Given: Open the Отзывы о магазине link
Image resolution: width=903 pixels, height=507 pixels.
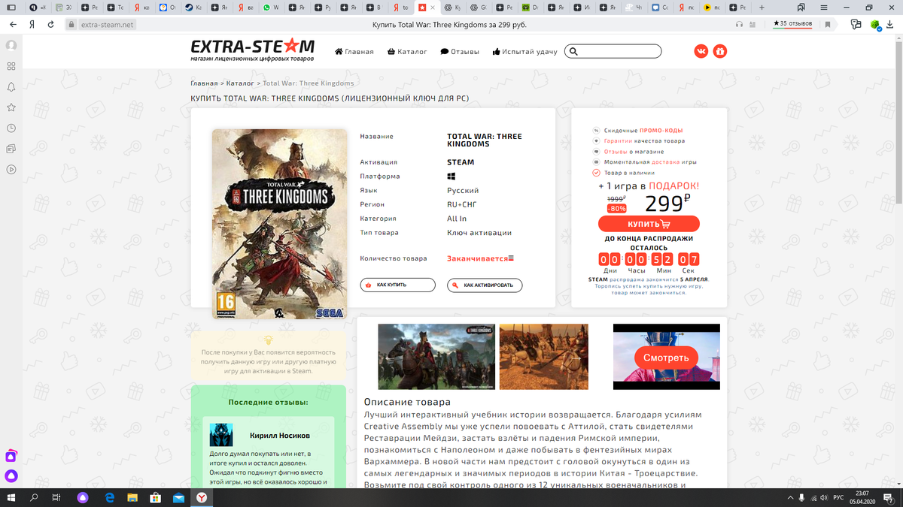Looking at the screenshot, I should pyautogui.click(x=634, y=152).
